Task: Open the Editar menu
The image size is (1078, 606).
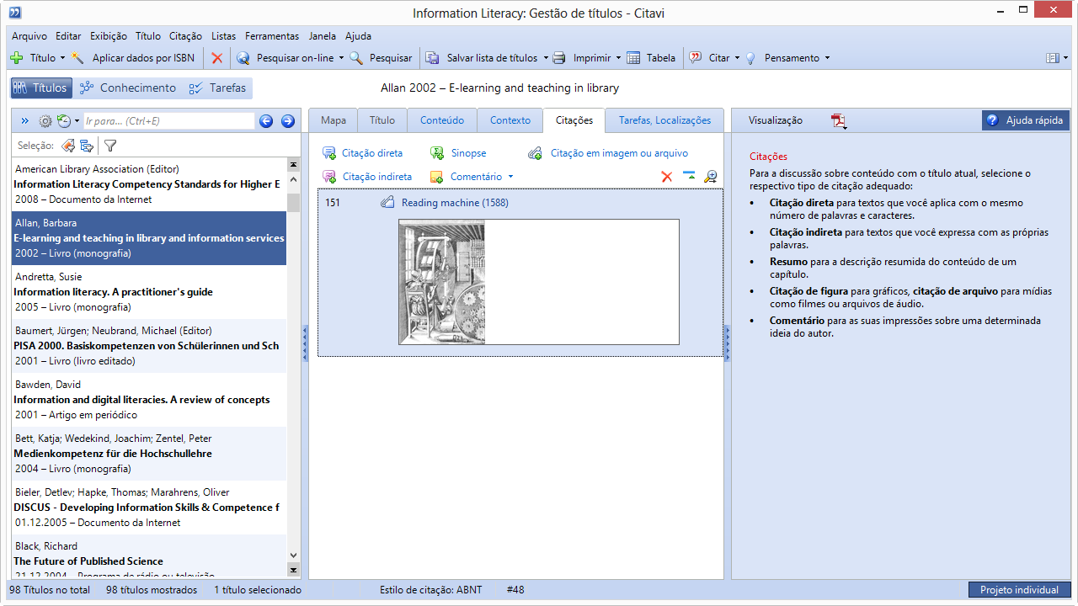Action: [68, 36]
